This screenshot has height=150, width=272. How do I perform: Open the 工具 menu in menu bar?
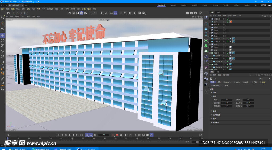pos(28,9)
